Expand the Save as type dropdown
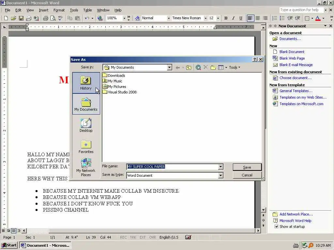The width and height of the screenshot is (334, 250). pyautogui.click(x=221, y=175)
